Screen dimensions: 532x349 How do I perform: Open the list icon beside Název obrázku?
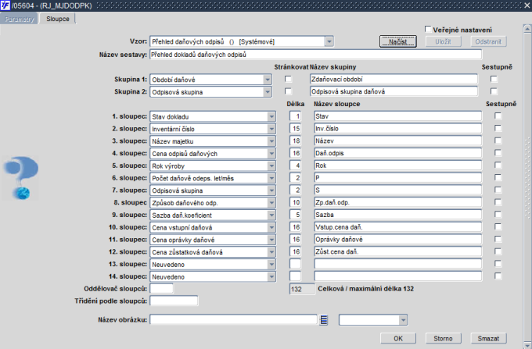[324, 320]
